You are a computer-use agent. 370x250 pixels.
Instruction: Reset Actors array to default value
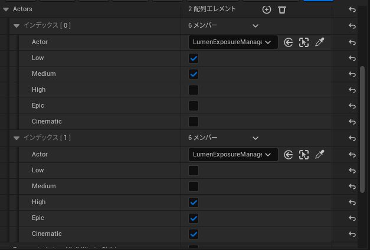[x=352, y=9]
